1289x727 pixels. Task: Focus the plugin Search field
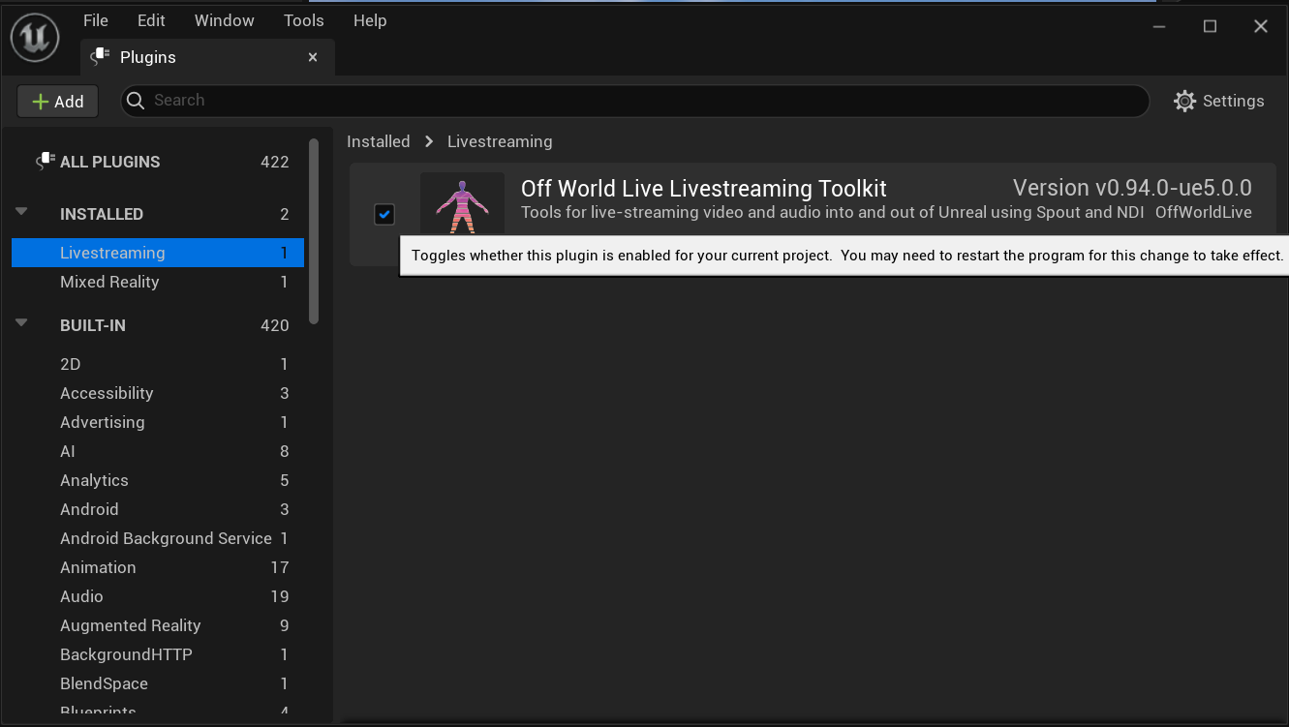[635, 101]
